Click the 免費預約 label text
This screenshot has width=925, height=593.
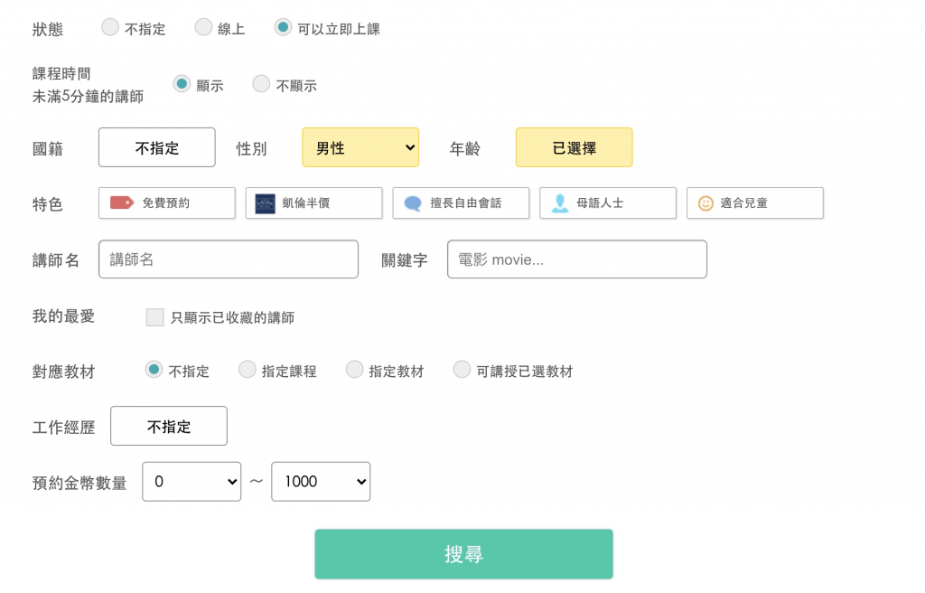166,203
